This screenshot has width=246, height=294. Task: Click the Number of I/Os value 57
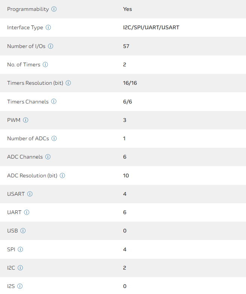point(126,46)
